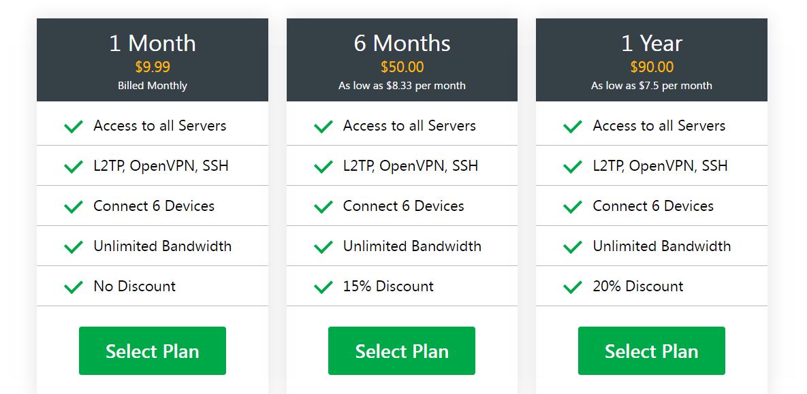Viewport: 807px width, 394px height.
Task: Click Select Plan under 1 Year
Action: (652, 351)
